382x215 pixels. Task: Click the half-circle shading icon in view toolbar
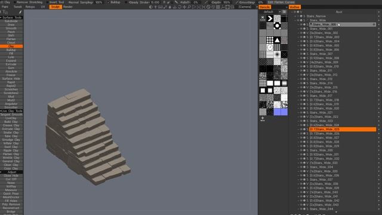click(151, 7)
